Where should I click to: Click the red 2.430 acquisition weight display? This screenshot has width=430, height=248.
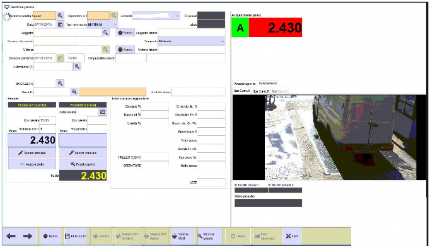pyautogui.click(x=276, y=27)
